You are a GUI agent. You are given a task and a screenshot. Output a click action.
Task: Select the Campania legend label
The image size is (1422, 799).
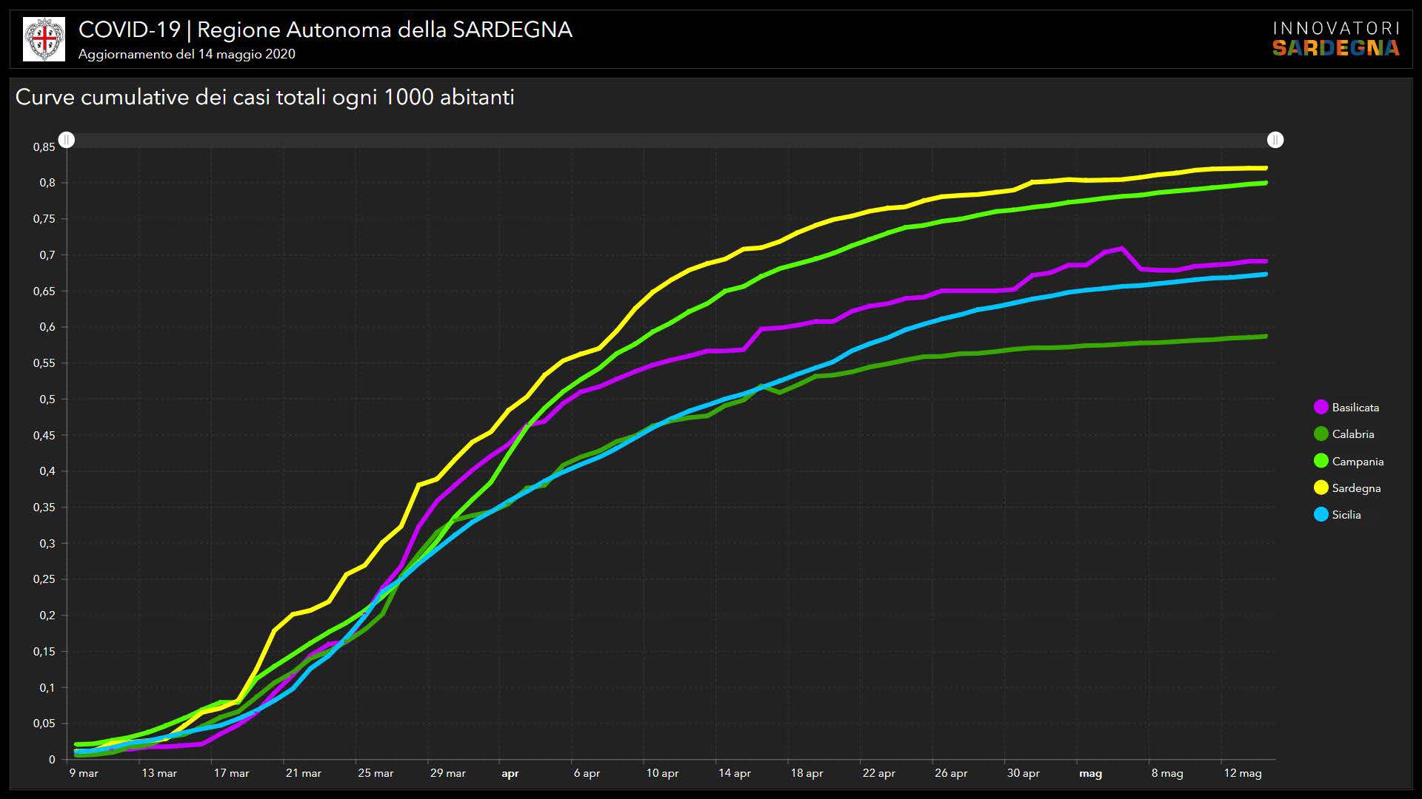coord(1358,462)
